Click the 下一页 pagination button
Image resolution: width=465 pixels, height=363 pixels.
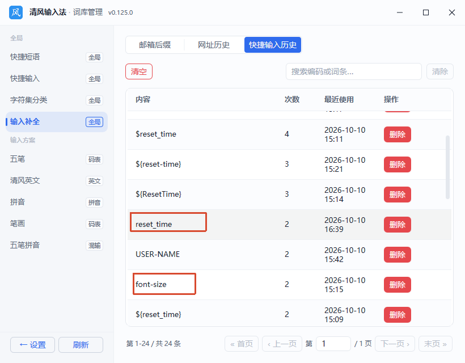point(395,344)
